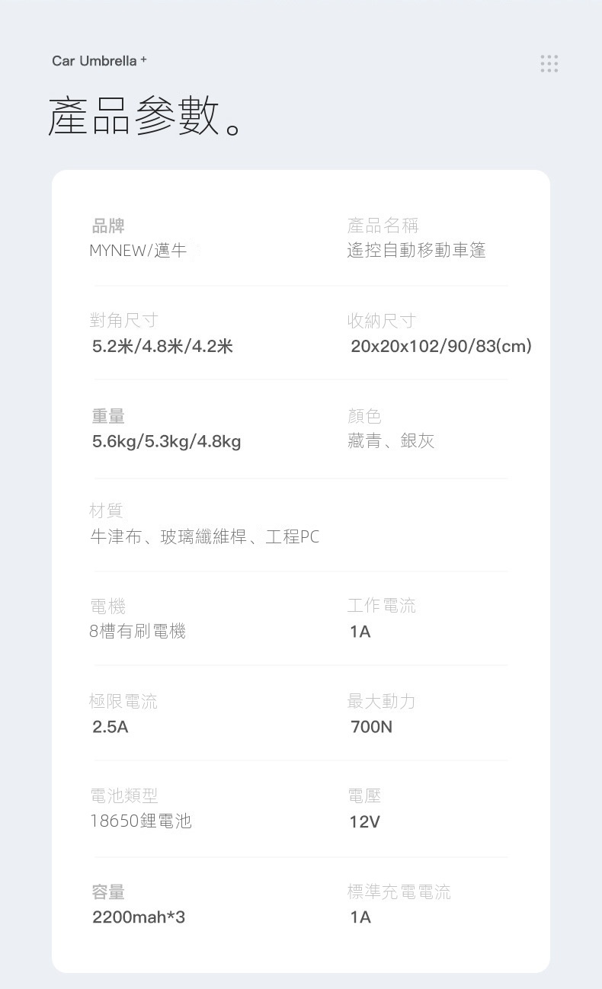The height and width of the screenshot is (989, 602).
Task: Select the 8槽有刷電機 motor value
Action: coord(138,631)
